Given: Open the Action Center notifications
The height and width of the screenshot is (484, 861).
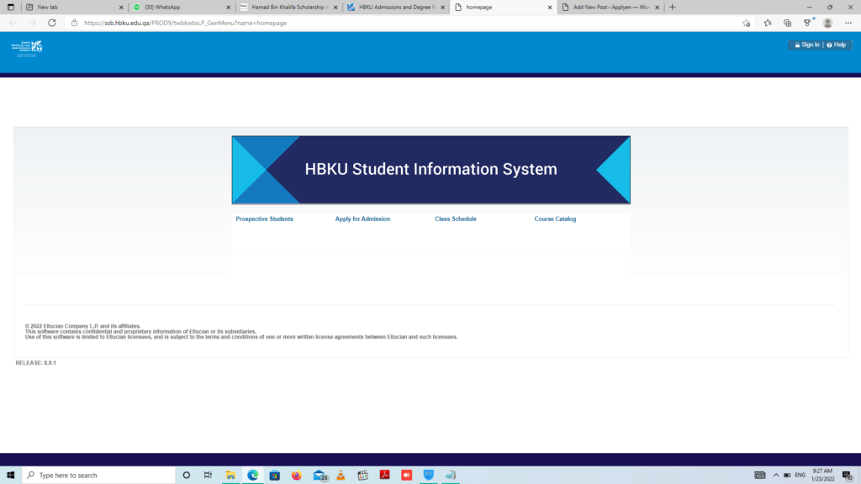Looking at the screenshot, I should [848, 476].
